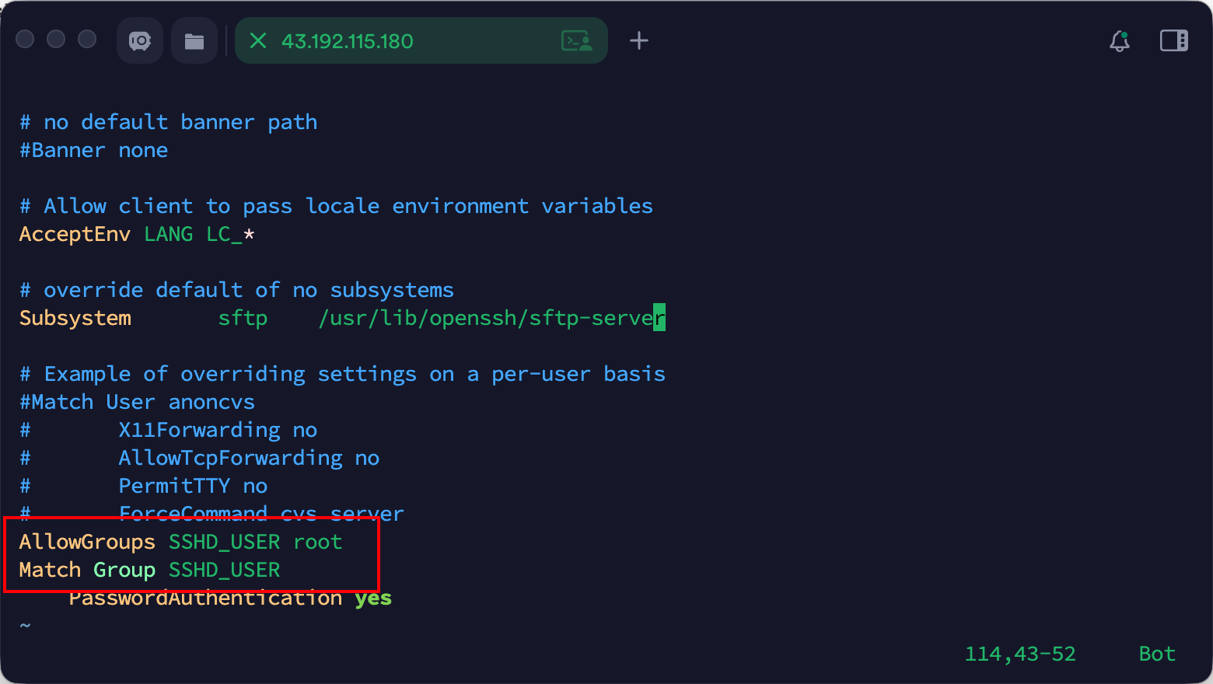The height and width of the screenshot is (684, 1213).
Task: Place cursor on Subsystem keyword
Action: tap(75, 319)
